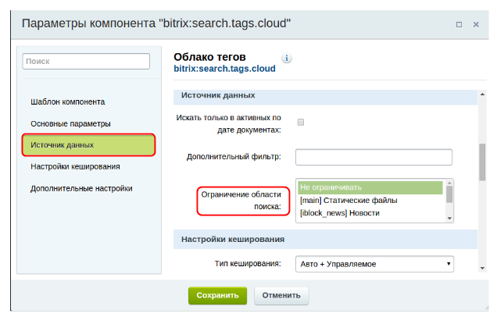Toggle the Искать только в активных checkbox
Viewport: 497px width, 317px height.
click(301, 123)
